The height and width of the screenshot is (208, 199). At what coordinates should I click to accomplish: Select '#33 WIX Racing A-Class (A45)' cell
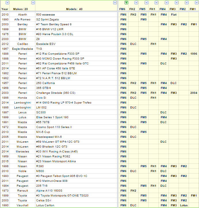pyautogui.click(x=76, y=152)
